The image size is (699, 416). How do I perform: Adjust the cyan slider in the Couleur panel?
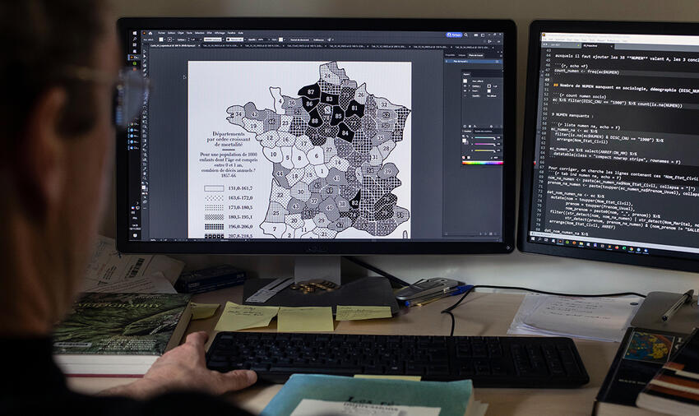484,138
